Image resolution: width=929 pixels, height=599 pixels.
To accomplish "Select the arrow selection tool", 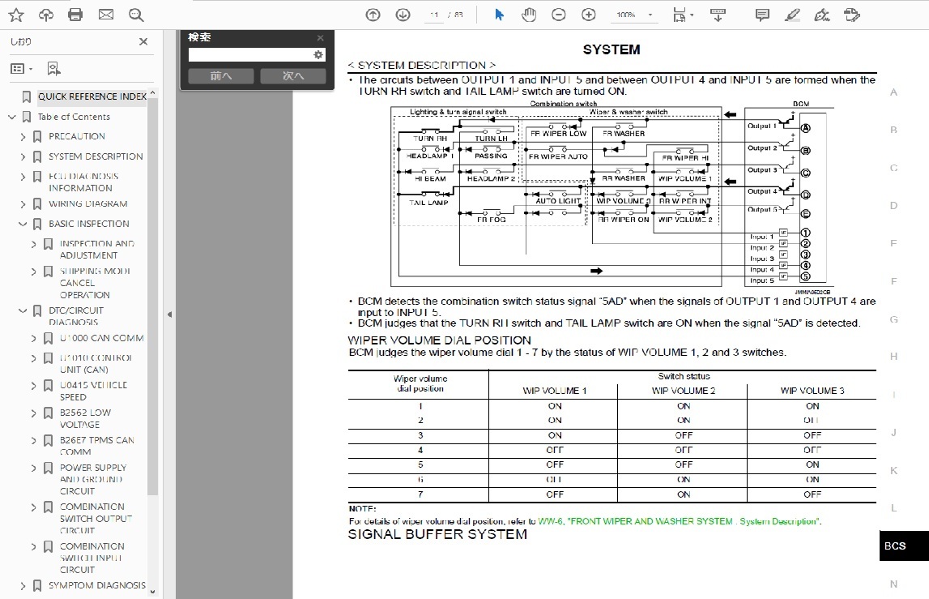I will click(x=500, y=15).
